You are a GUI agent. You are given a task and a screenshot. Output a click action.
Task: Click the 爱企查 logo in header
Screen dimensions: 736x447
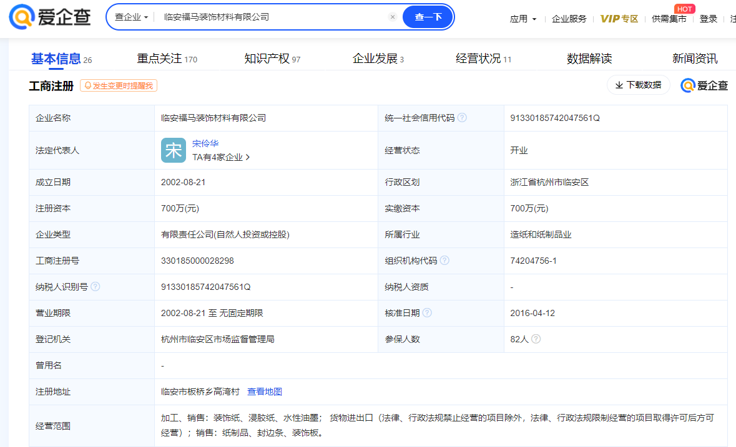50,17
